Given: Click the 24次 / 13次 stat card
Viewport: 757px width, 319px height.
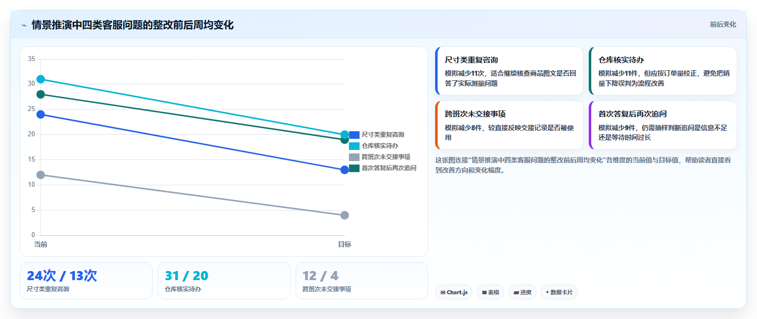Looking at the screenshot, I should (86, 281).
